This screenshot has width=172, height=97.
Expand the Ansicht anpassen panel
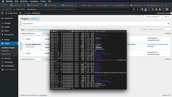pos(153,17)
